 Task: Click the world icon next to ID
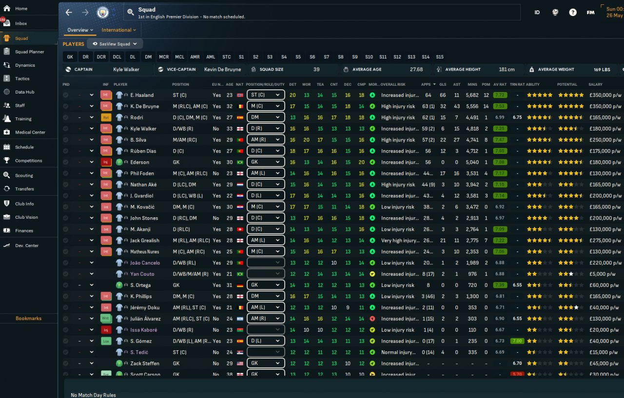tap(555, 13)
